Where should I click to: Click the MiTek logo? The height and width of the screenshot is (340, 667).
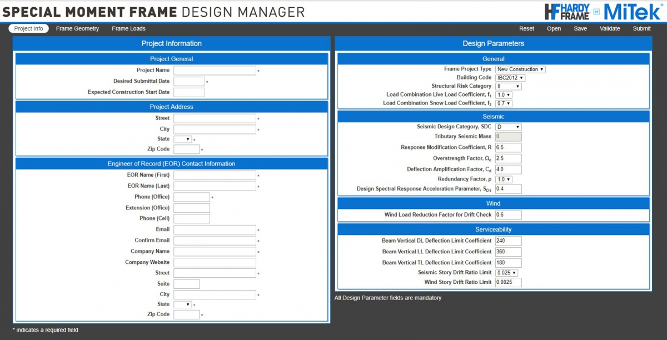(632, 11)
